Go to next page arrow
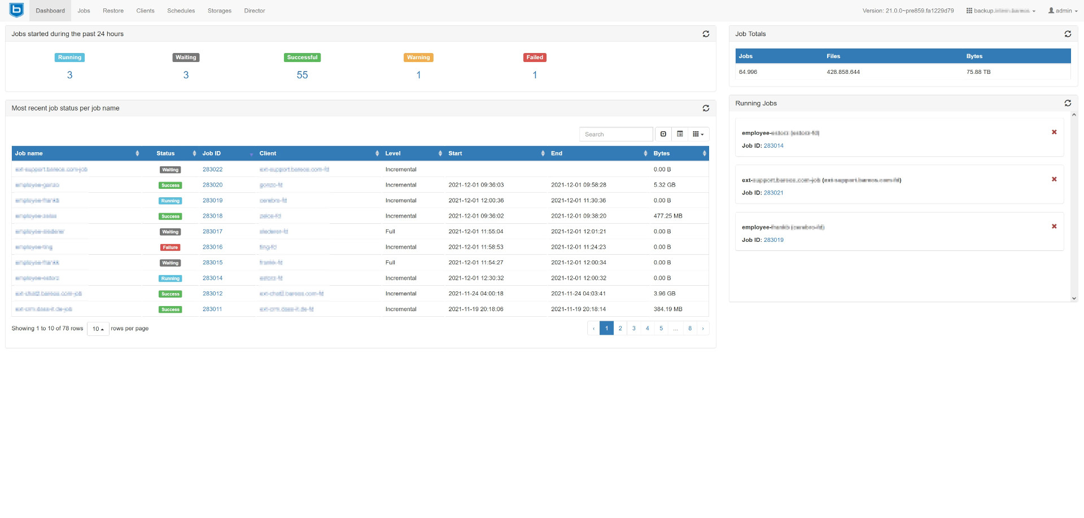The height and width of the screenshot is (518, 1084). point(703,328)
